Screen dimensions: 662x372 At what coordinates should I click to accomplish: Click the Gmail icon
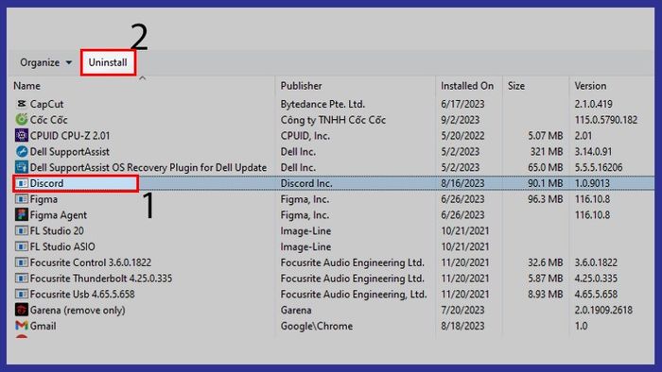[21, 326]
